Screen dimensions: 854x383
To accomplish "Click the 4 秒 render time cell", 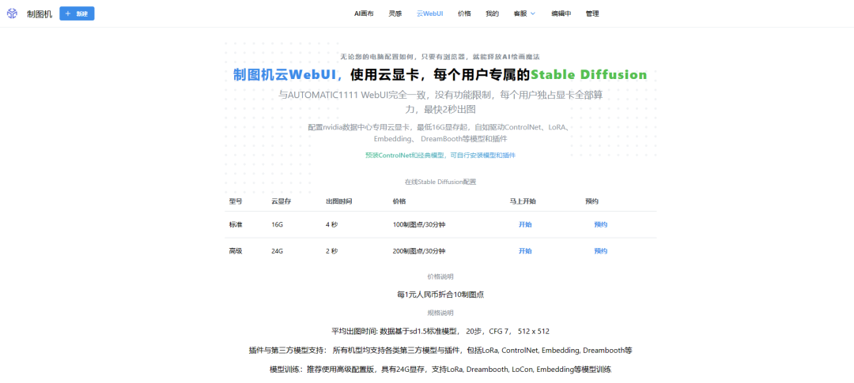I will (331, 225).
